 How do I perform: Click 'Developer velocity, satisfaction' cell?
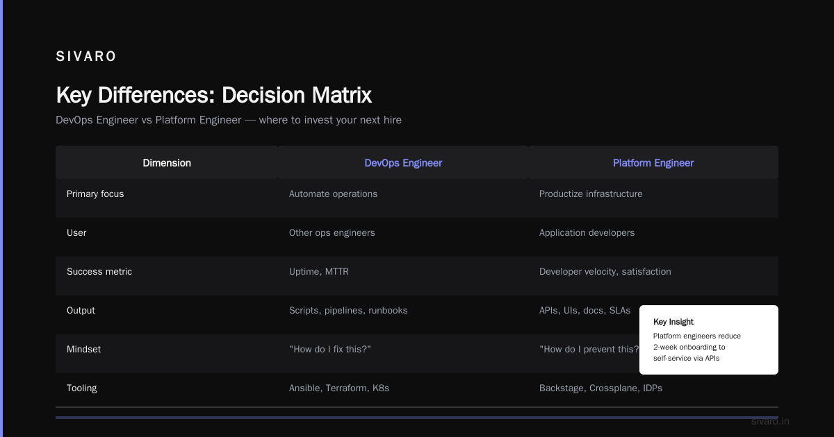click(605, 272)
